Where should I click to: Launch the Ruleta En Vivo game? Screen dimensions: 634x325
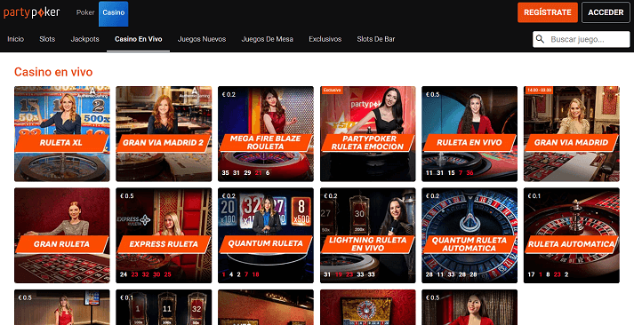(x=469, y=133)
